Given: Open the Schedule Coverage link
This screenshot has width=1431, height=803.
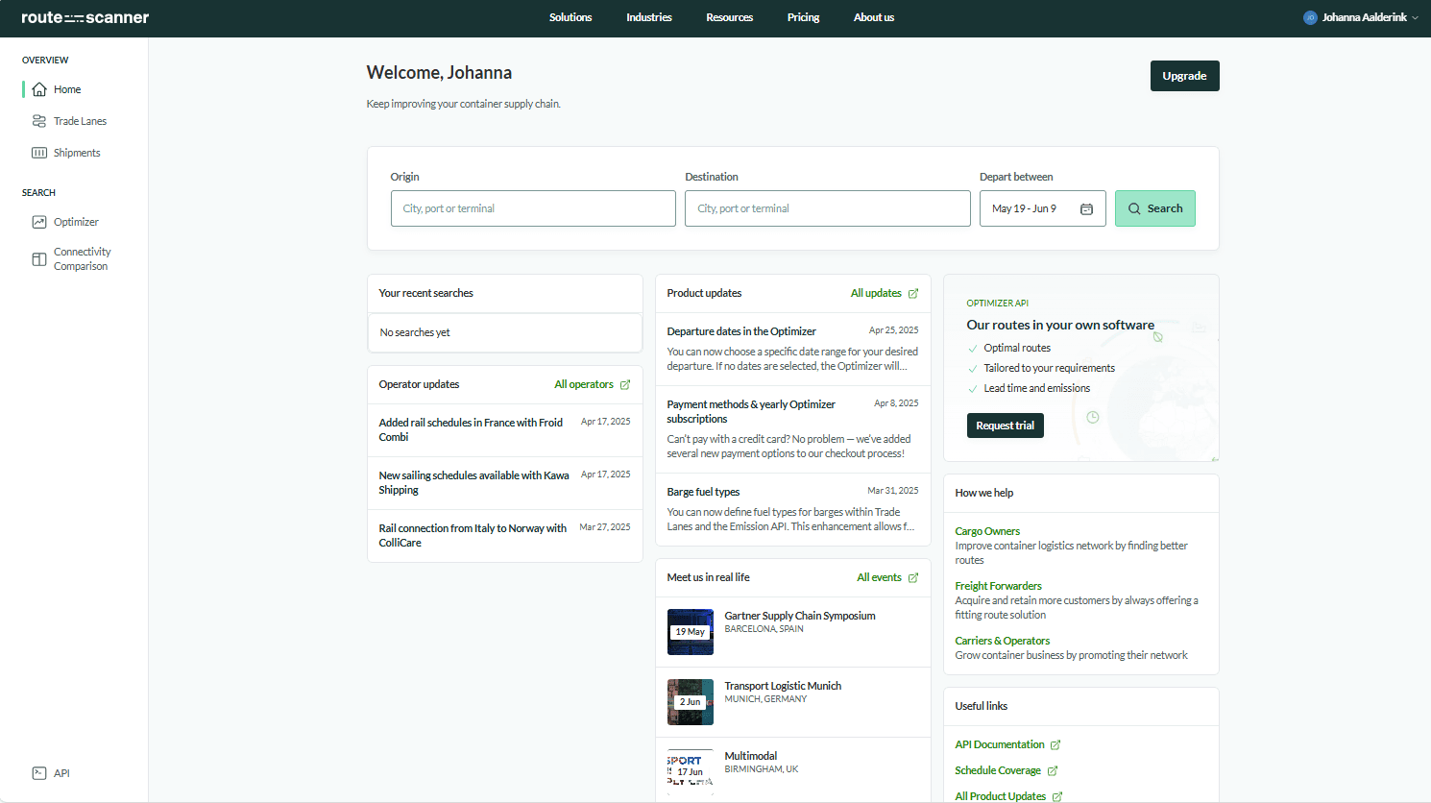Looking at the screenshot, I should pyautogui.click(x=997, y=770).
